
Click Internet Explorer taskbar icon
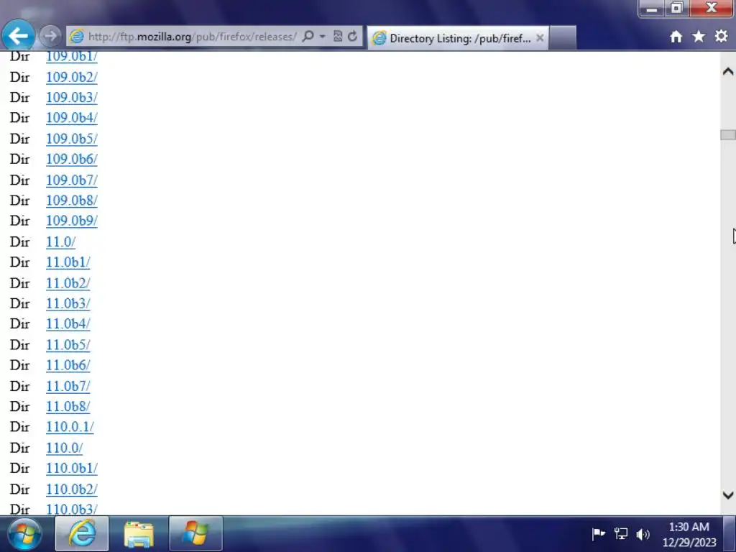[x=82, y=534]
